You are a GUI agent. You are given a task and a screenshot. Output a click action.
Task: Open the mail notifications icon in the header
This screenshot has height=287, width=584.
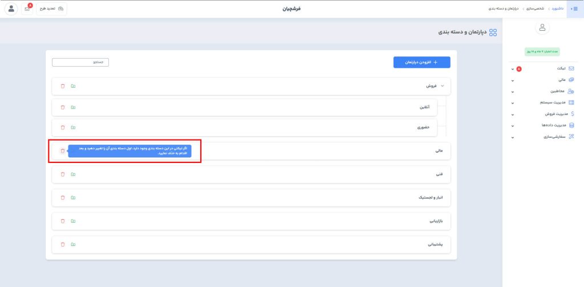[x=27, y=9]
